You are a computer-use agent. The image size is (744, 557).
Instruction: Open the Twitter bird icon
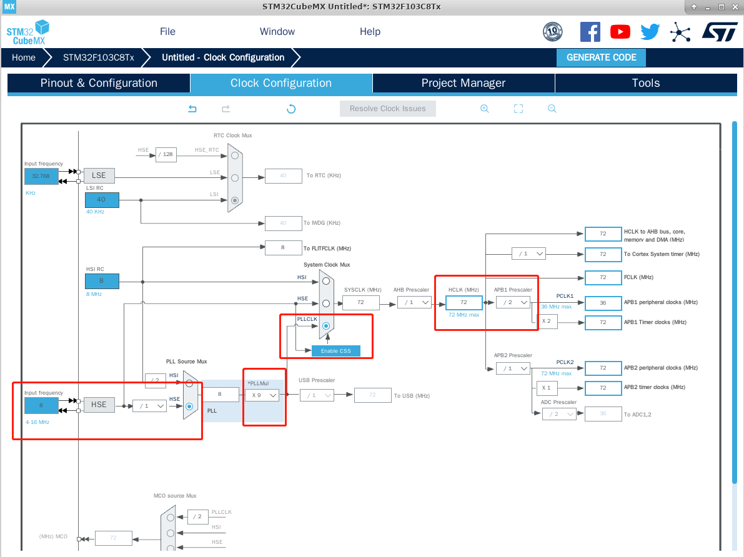[x=650, y=32]
